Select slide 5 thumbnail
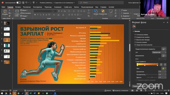Viewport: 170px width, 95px height. [x=7, y=45]
